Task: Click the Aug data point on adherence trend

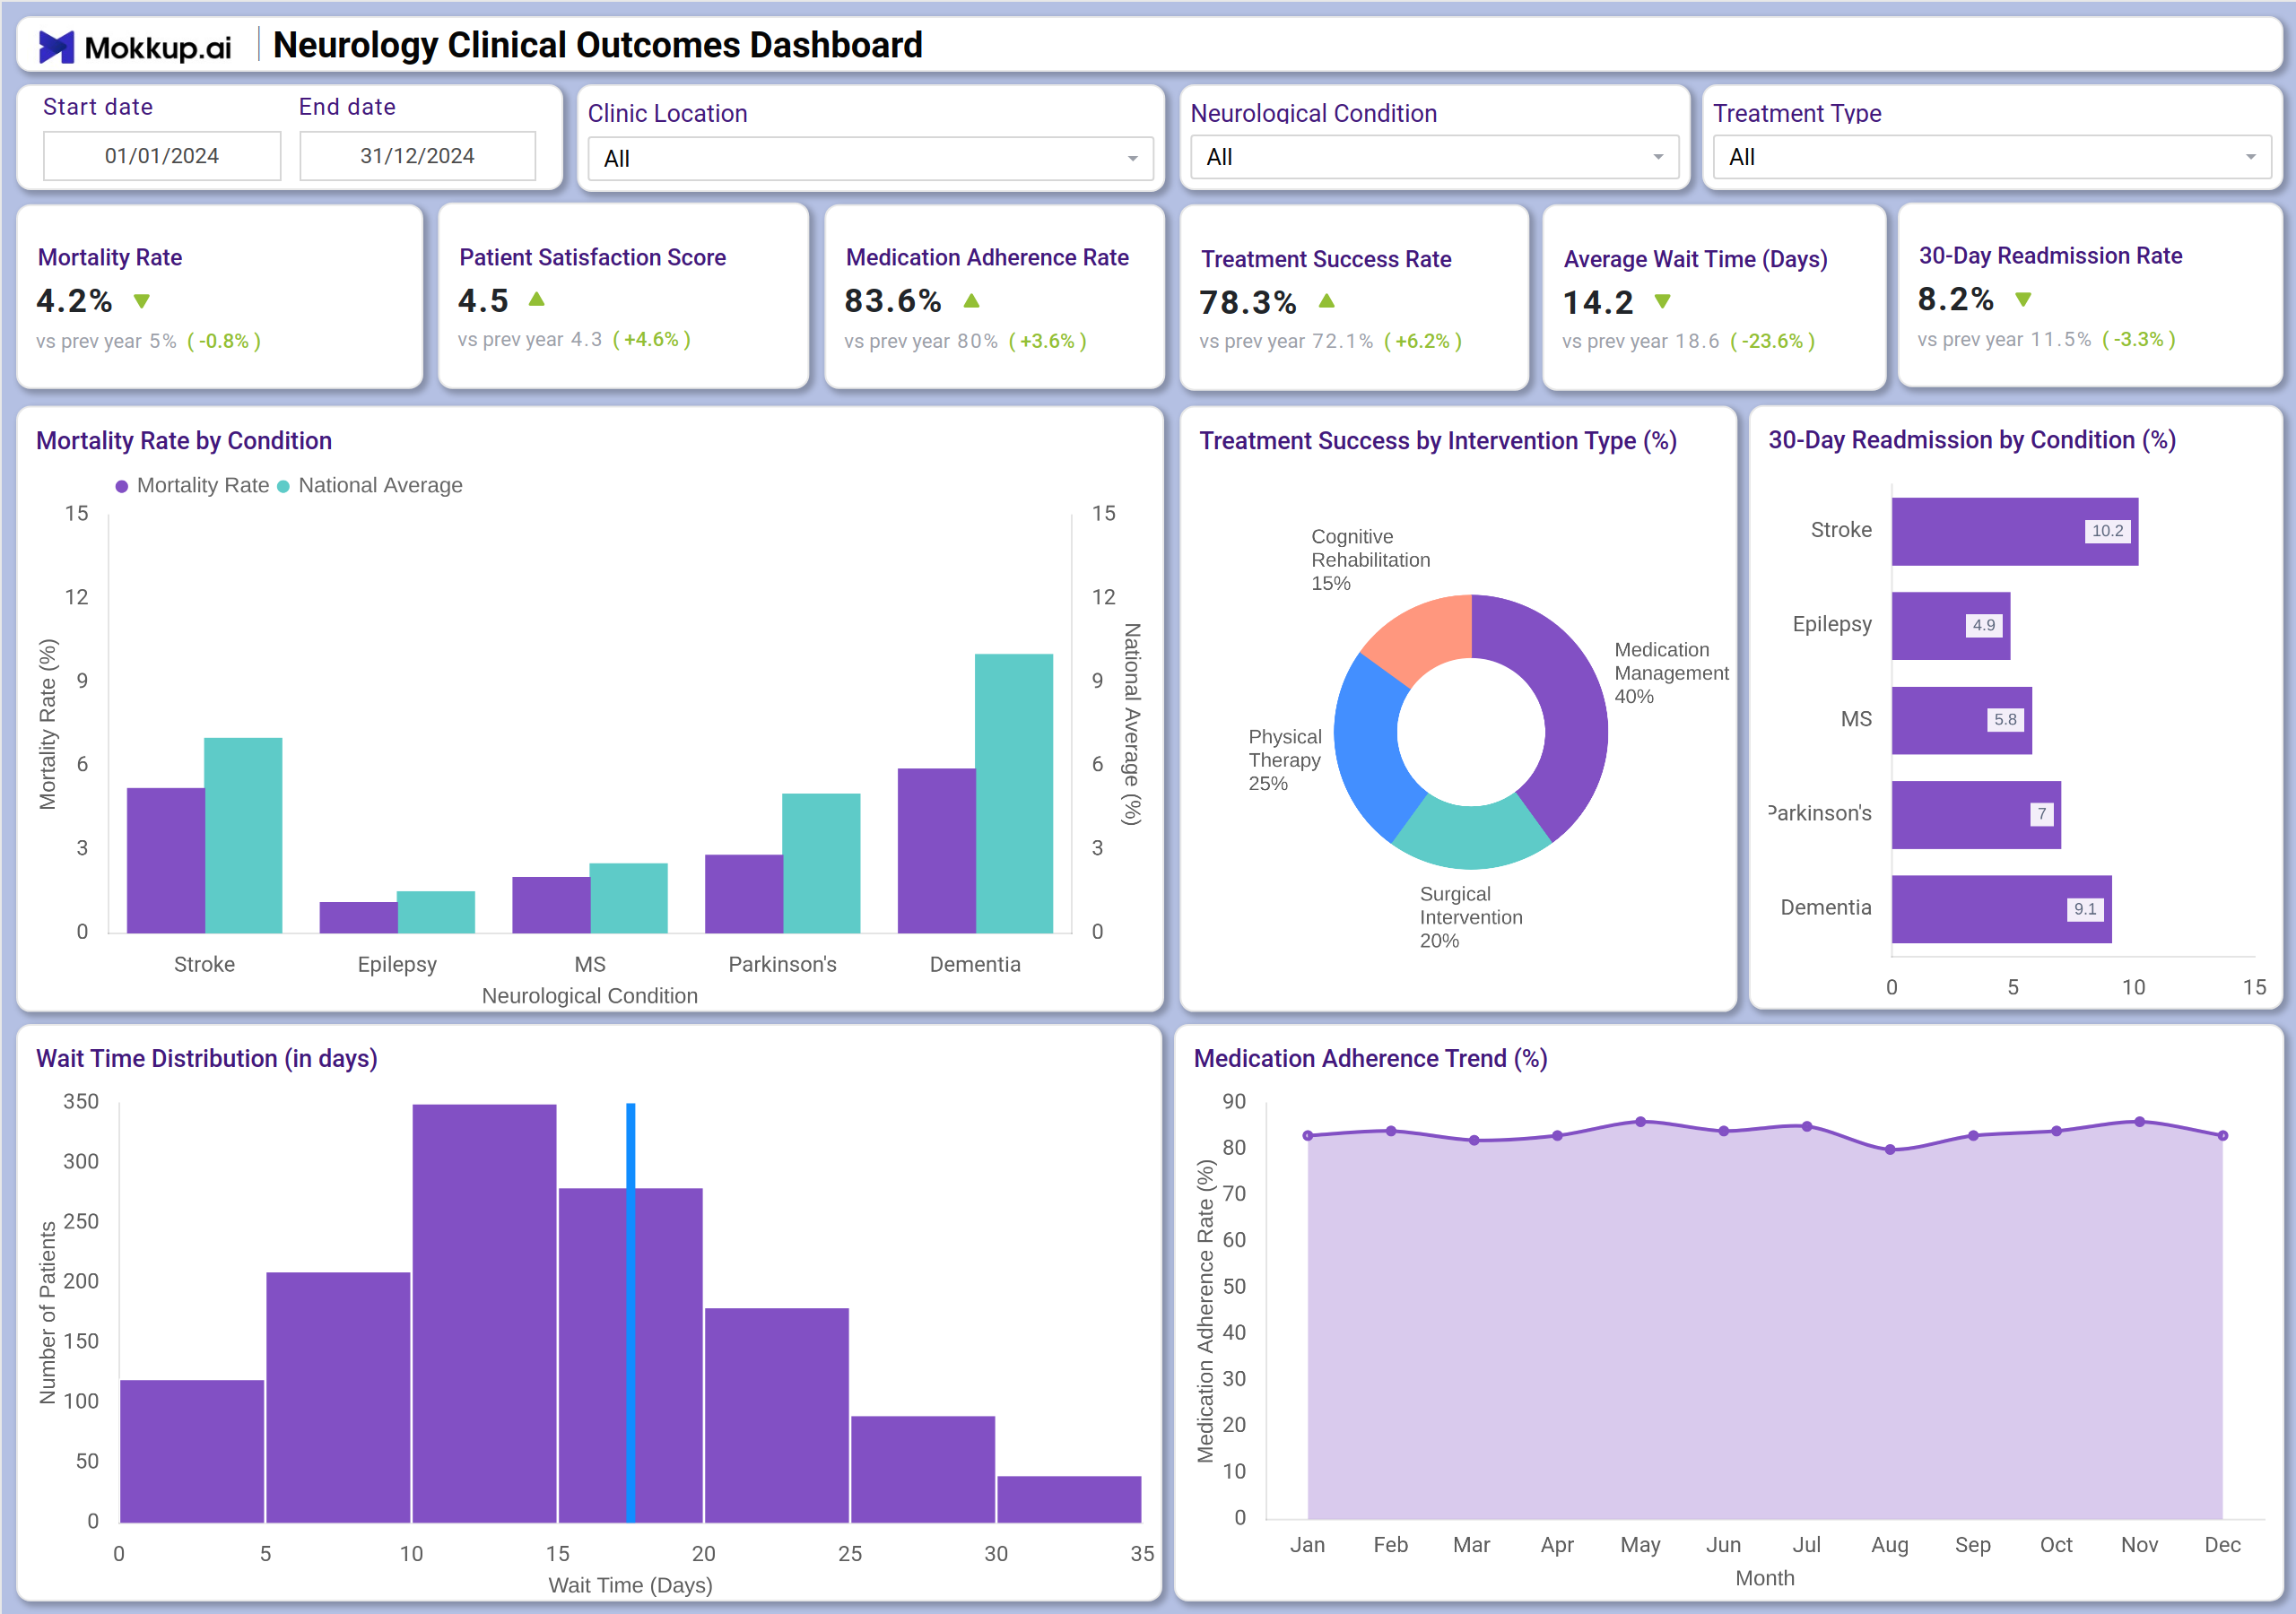Action: click(x=1890, y=1150)
